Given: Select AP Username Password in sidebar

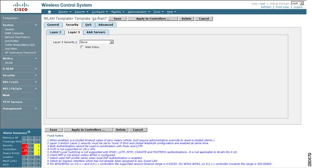Looking at the screenshot, I should 20,53.
